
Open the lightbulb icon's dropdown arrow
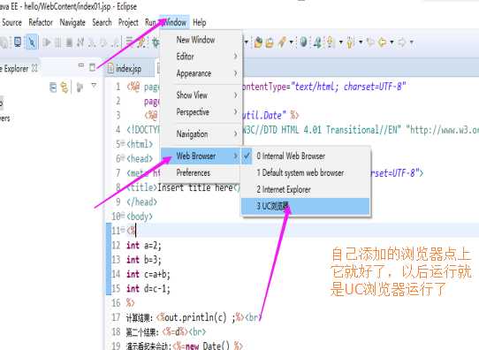(x=361, y=42)
